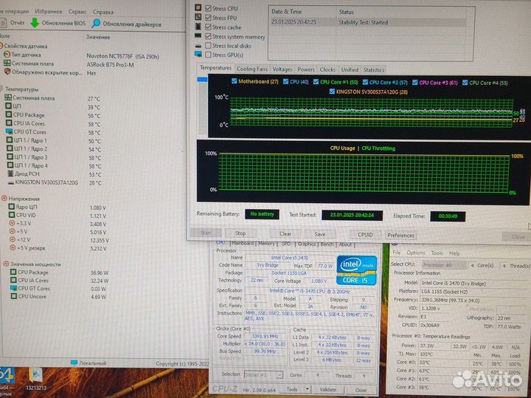Click the +3.3 V voltage row icon
This screenshot has width=531, height=398.
(13, 223)
